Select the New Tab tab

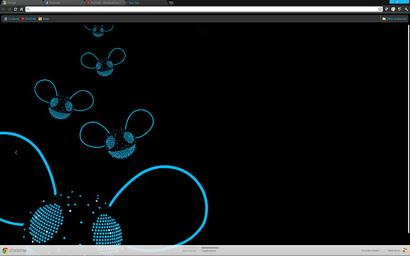coord(147,3)
